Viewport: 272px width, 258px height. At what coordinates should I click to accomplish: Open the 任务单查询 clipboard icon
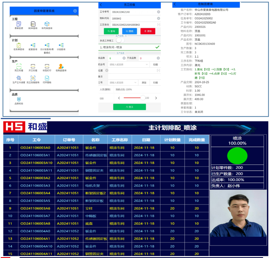pos(19,46)
